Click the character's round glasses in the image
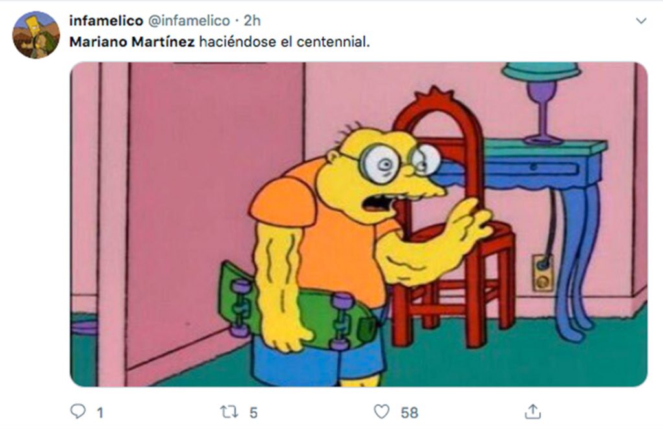Viewport: 663px width, 429px height. coord(399,162)
